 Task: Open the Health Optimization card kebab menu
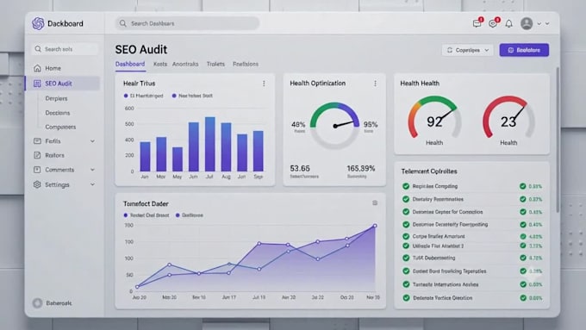[375, 84]
